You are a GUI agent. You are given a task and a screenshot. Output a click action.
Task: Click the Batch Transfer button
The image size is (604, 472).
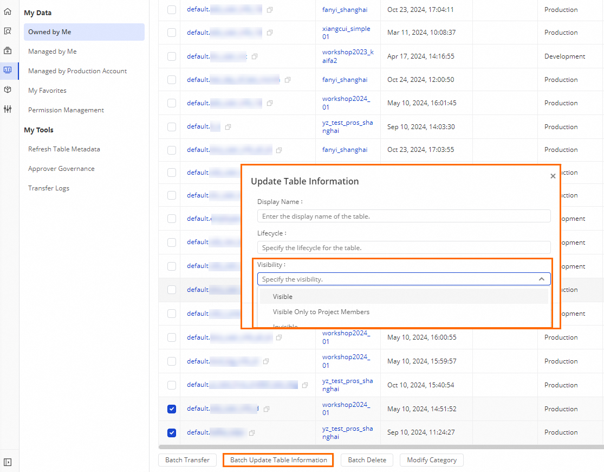click(187, 460)
